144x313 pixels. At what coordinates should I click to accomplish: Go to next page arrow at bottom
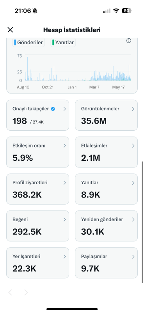click(x=26, y=293)
